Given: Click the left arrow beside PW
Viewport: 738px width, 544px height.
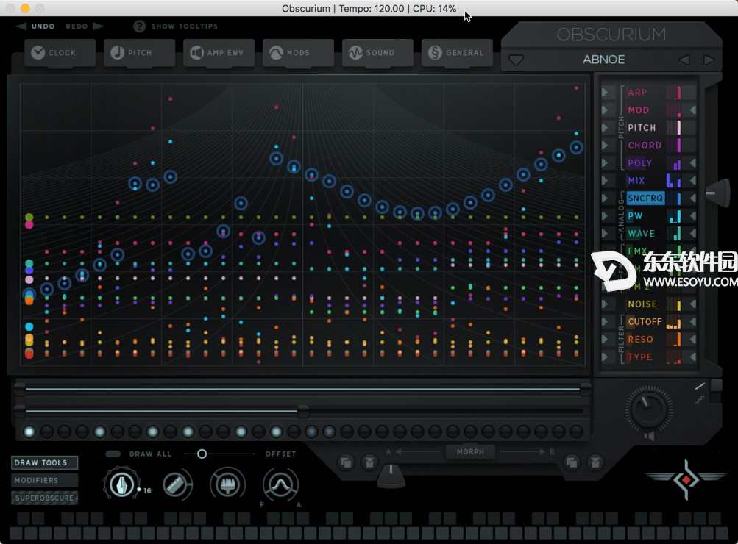Looking at the screenshot, I should point(693,216).
